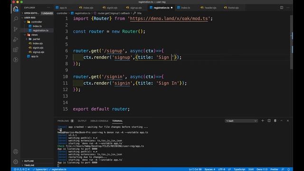Open the Search view in activity bar

point(16,19)
